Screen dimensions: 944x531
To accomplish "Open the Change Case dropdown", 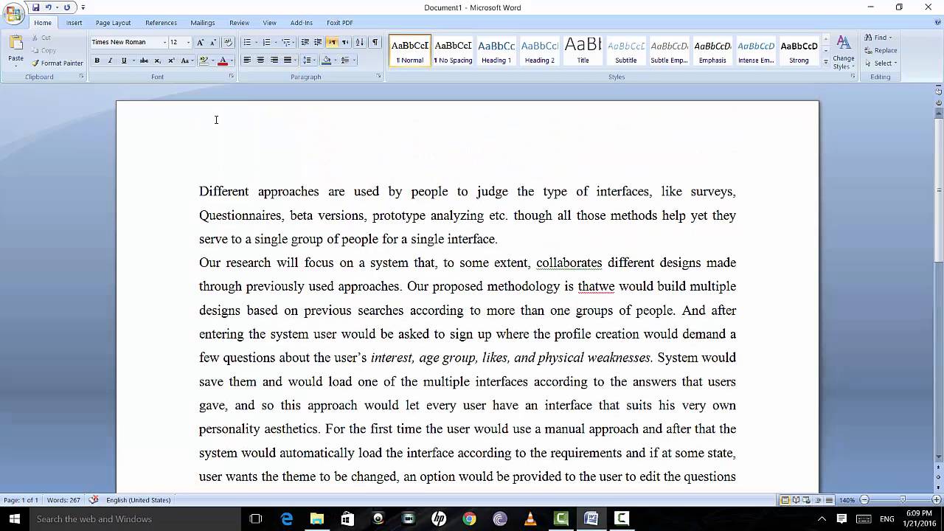I will pos(186,60).
